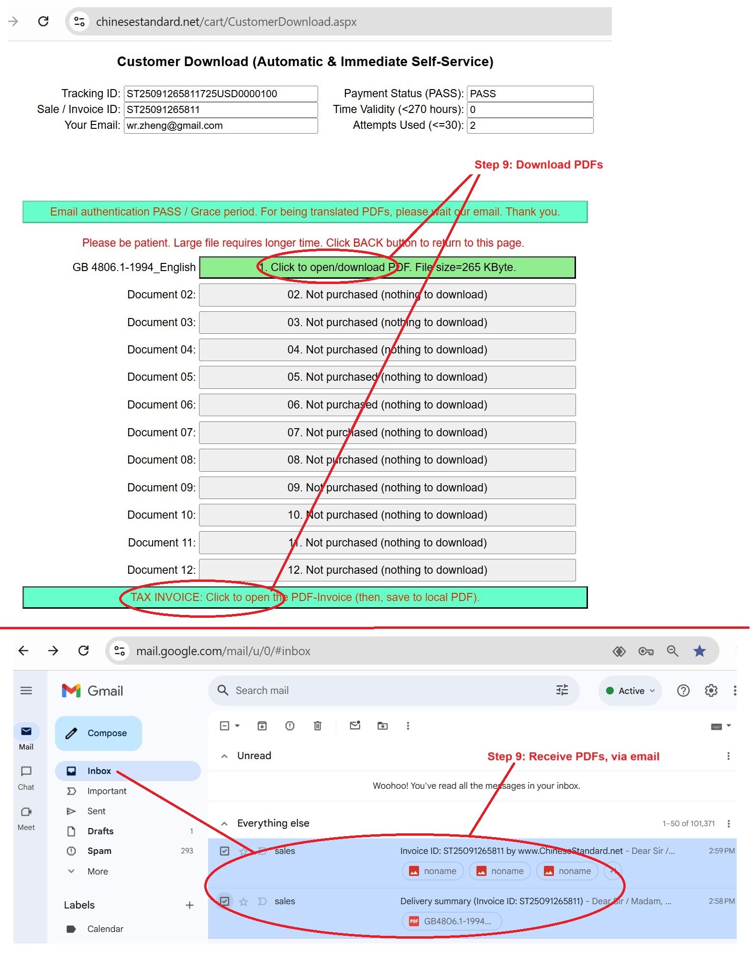Click the Compose button
Viewport: 752px width, 954px height.
coord(99,733)
